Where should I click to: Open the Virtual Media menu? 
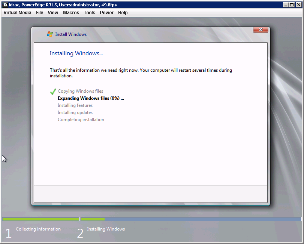[17, 12]
